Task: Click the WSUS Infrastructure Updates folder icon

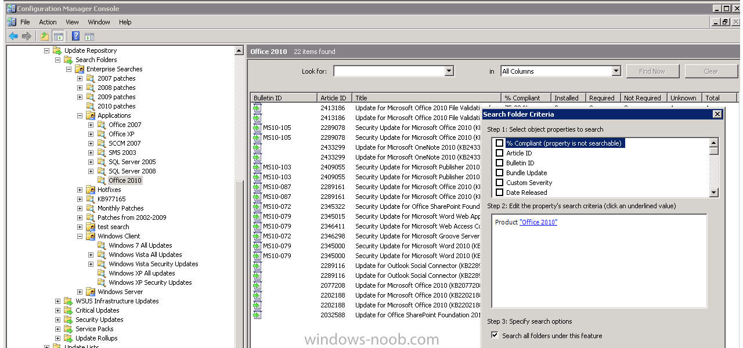Action: click(x=68, y=301)
